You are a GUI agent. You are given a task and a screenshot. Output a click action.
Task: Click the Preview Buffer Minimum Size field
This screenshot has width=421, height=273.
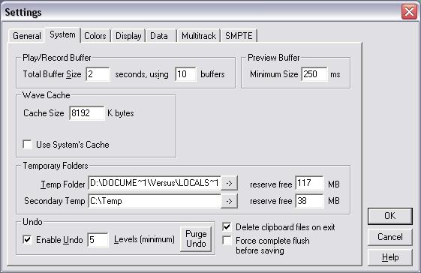click(314, 74)
